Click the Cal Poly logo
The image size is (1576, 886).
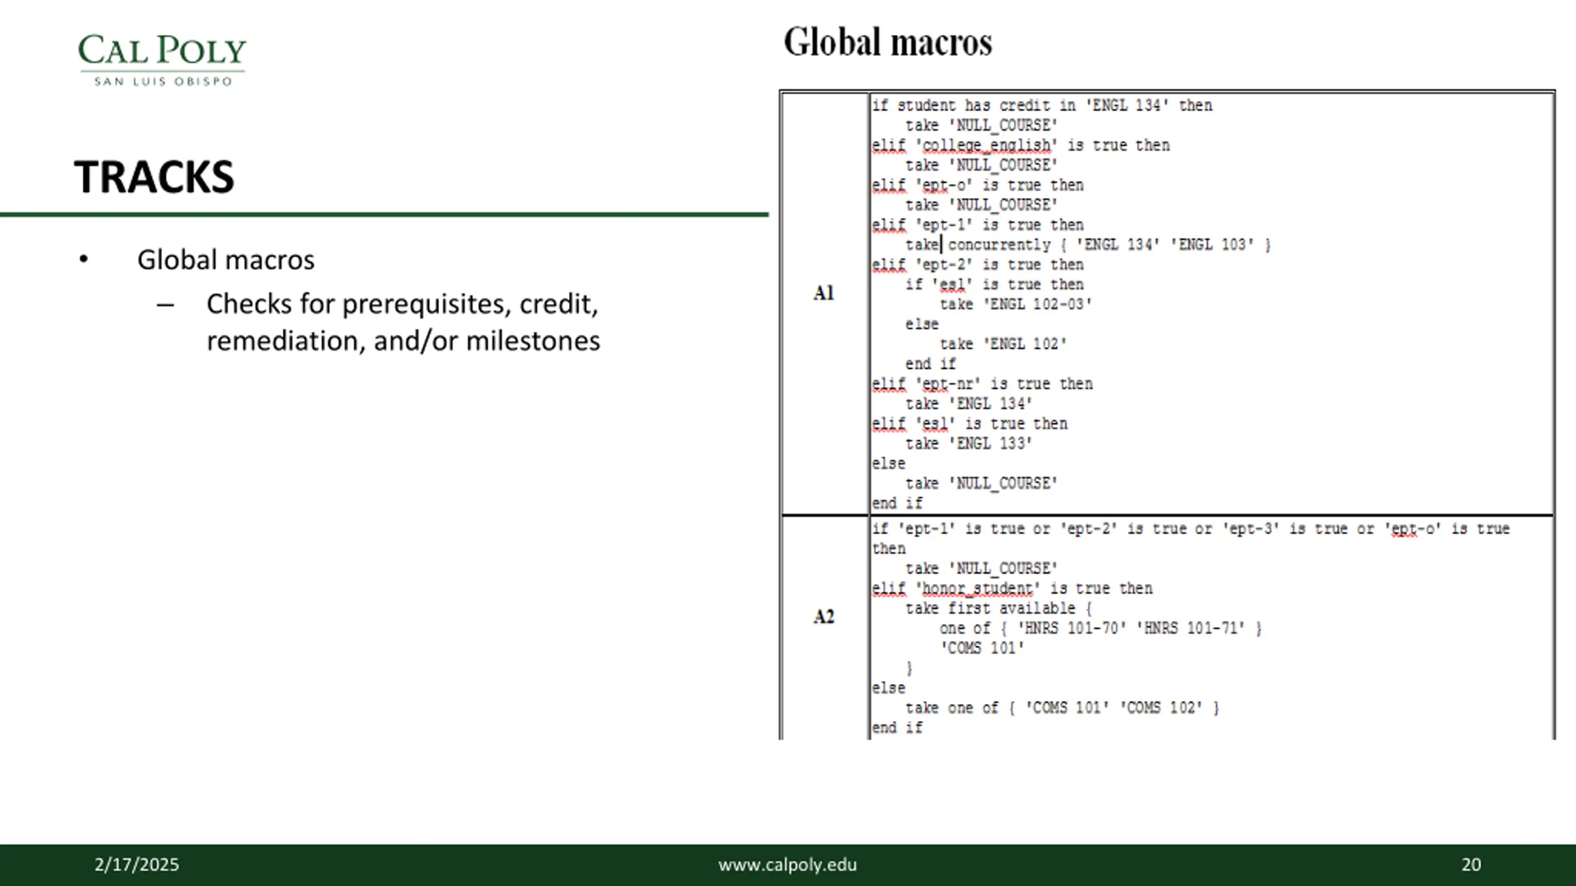coord(162,60)
